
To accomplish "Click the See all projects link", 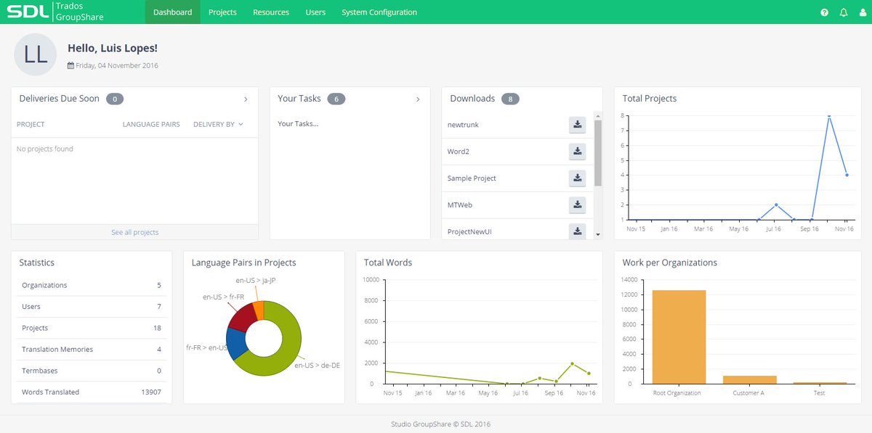I will pyautogui.click(x=134, y=232).
